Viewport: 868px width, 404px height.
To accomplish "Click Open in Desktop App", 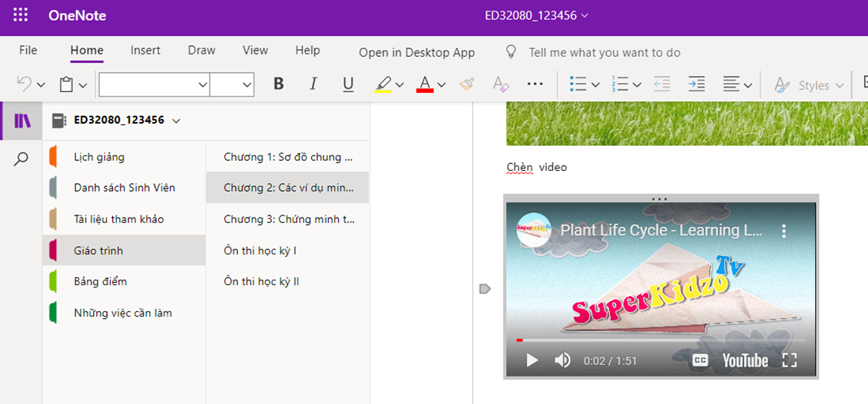I will click(x=416, y=53).
